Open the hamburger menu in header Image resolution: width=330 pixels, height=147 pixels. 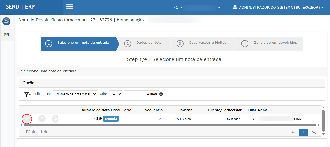tap(70, 7)
